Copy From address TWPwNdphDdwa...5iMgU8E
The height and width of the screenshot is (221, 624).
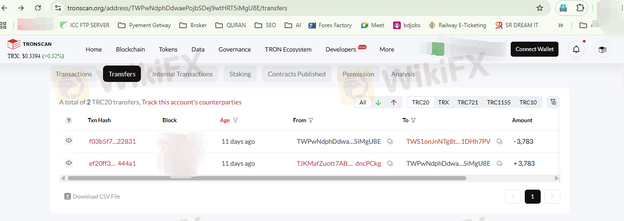[x=390, y=141]
